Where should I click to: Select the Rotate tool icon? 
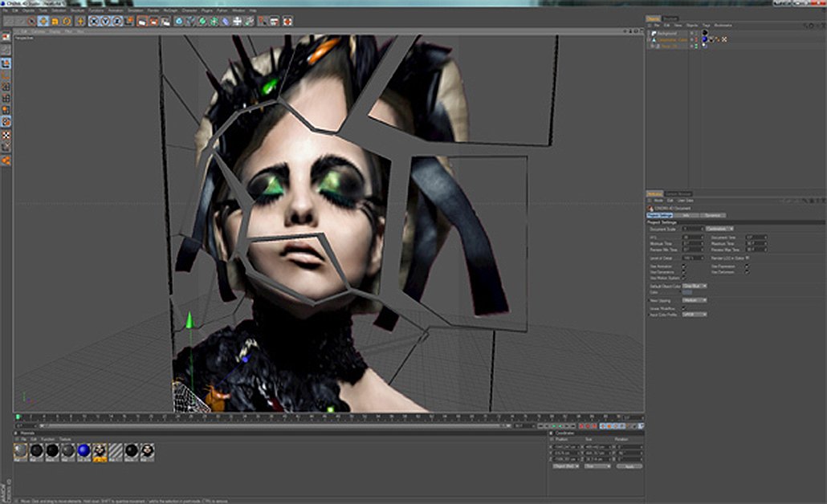pyautogui.click(x=66, y=21)
